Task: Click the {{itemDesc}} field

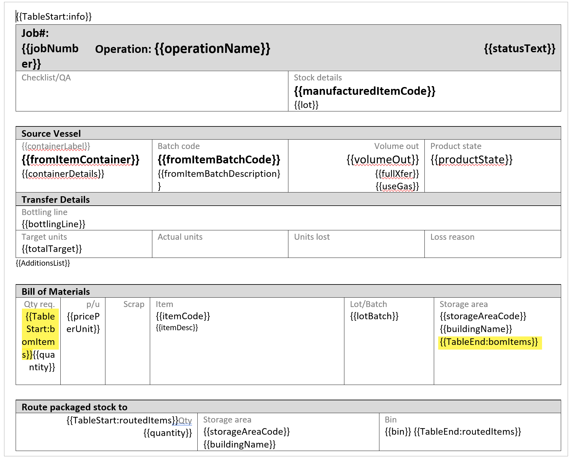Action: click(177, 328)
